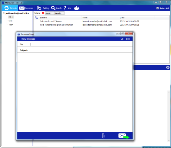Open email 'Fwd: Referral Program Information'
This screenshot has height=148, width=171.
click(x=56, y=25)
